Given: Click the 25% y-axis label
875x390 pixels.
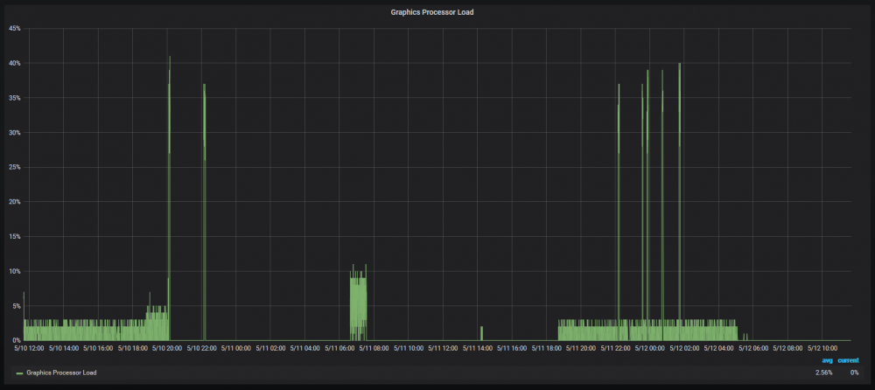Looking at the screenshot, I should (15, 167).
